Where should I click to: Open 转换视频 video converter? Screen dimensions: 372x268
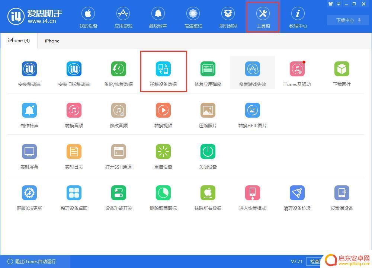click(x=163, y=115)
